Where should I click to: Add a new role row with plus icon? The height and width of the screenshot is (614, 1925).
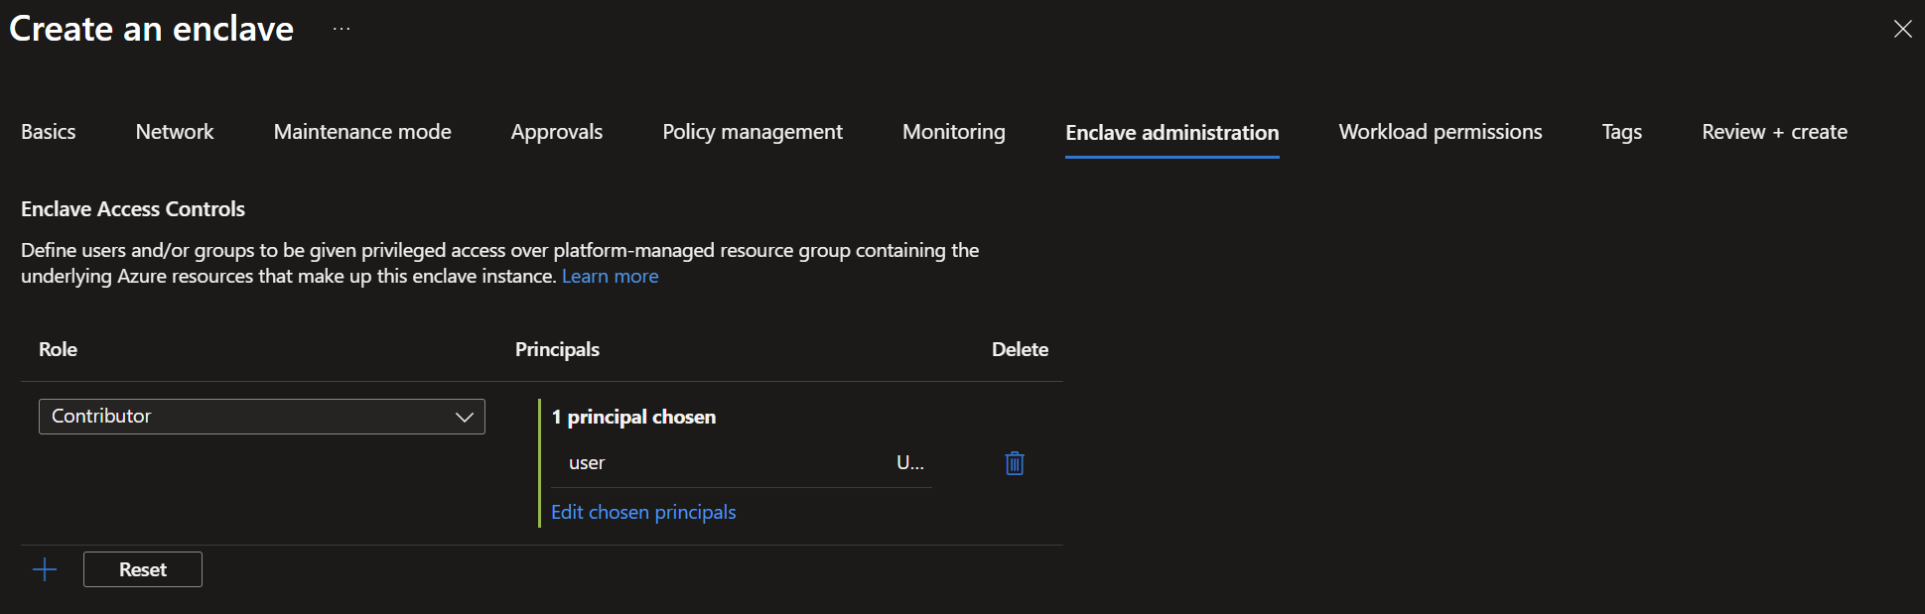pyautogui.click(x=45, y=569)
